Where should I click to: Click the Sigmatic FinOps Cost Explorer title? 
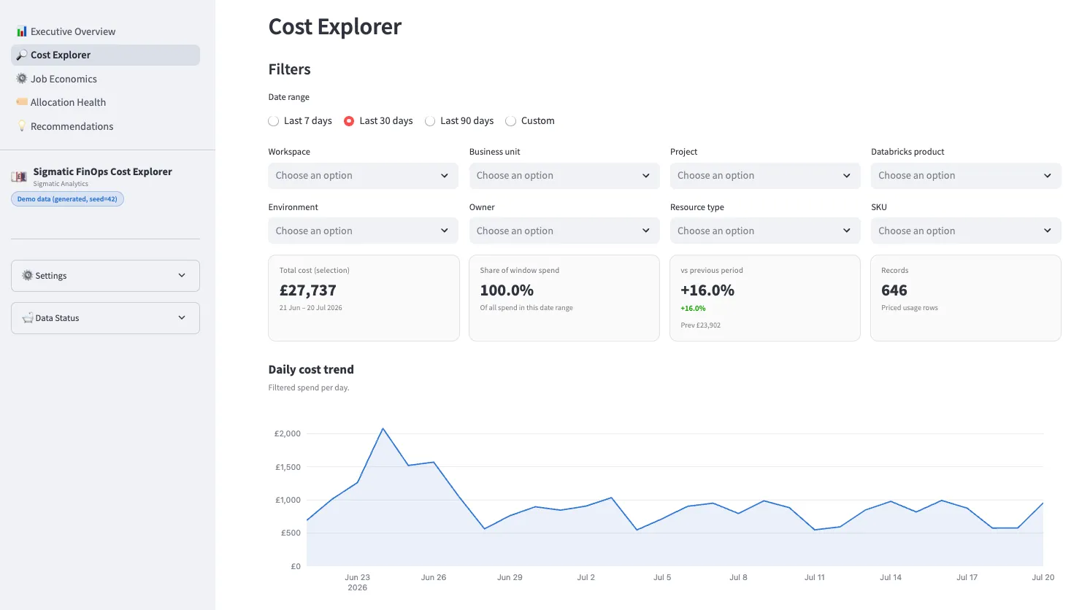point(102,171)
